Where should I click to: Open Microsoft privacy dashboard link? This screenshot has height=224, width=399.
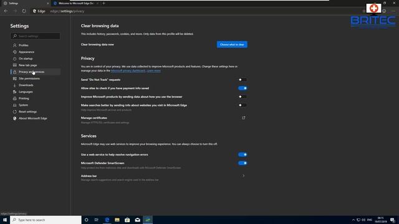tap(128, 70)
